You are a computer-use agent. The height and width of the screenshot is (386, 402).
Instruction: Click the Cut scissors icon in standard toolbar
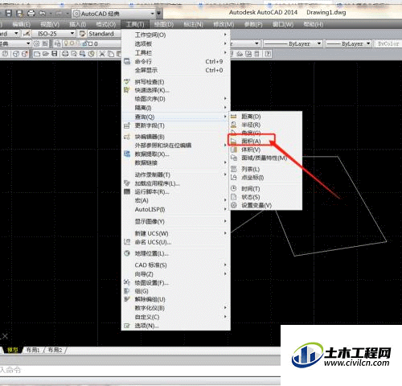tap(102, 54)
